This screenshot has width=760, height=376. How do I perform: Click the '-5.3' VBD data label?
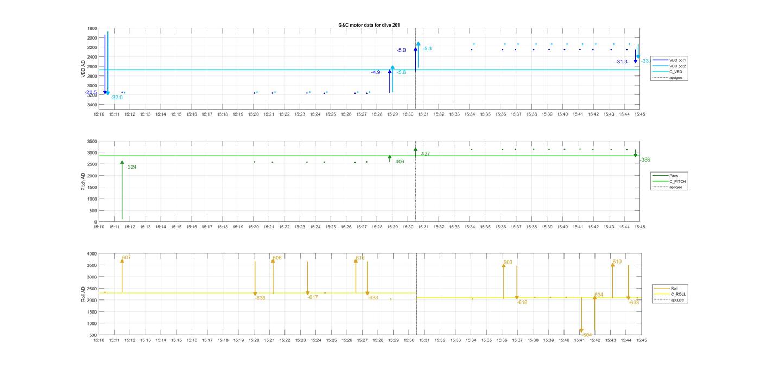pos(427,49)
